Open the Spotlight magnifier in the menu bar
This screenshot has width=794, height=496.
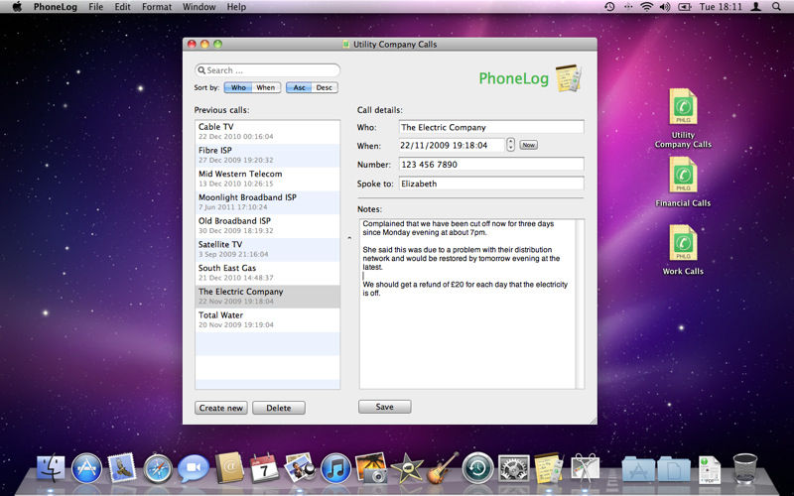[x=776, y=7]
